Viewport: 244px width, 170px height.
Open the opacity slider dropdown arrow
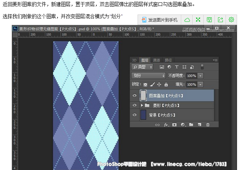pos(200,76)
